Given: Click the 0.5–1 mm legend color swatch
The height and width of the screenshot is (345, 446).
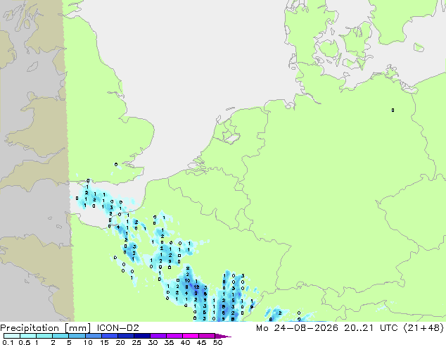Looking at the screenshot, I should 28,336.
